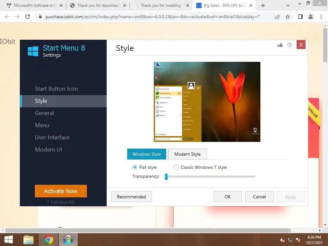
Task: Close the Start Menu 8 Settings dialog
Action: pos(301,45)
